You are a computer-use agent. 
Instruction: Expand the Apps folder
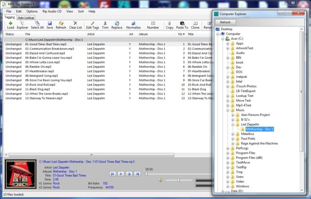click(228, 43)
